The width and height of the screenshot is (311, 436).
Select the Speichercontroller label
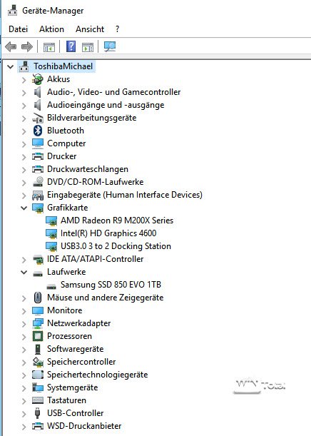(x=81, y=362)
